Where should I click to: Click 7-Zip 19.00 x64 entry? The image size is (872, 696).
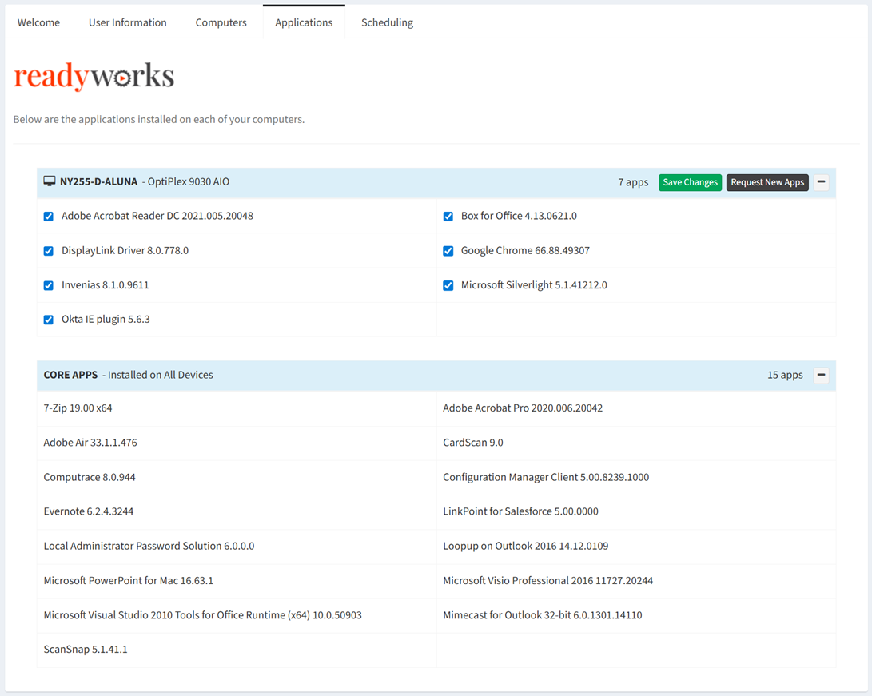tap(78, 408)
